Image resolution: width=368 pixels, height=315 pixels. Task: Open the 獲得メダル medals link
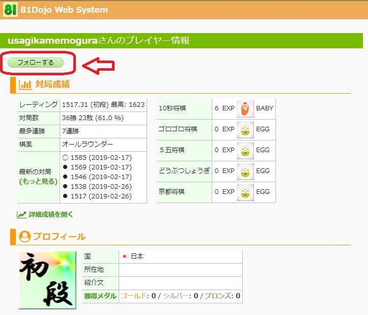pyautogui.click(x=100, y=296)
